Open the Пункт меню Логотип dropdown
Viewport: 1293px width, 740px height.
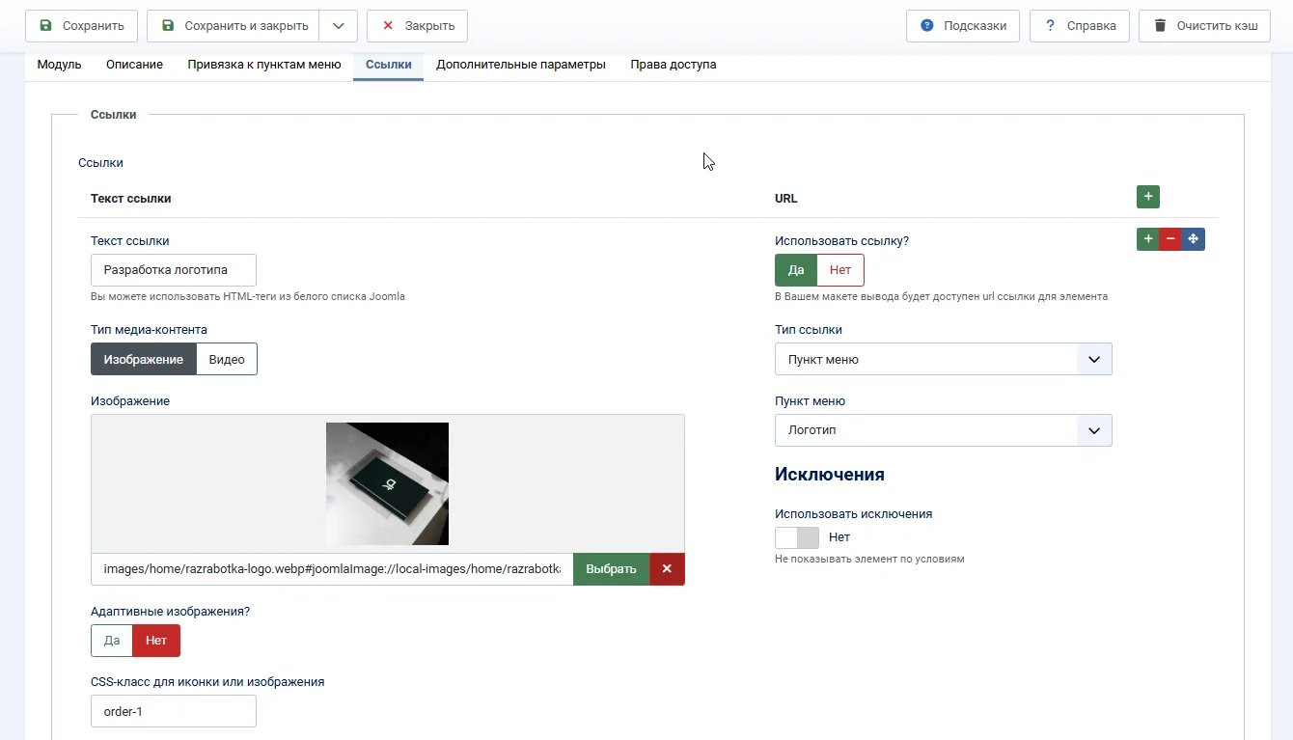[943, 430]
